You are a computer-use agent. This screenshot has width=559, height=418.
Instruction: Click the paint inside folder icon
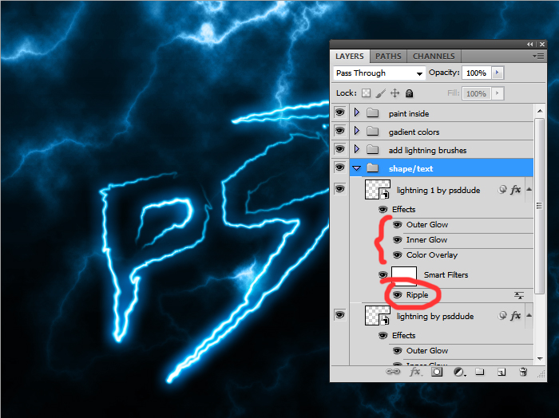(x=373, y=113)
